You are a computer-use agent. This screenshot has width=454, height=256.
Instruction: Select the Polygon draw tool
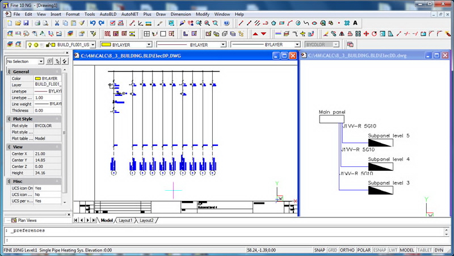pos(274,23)
